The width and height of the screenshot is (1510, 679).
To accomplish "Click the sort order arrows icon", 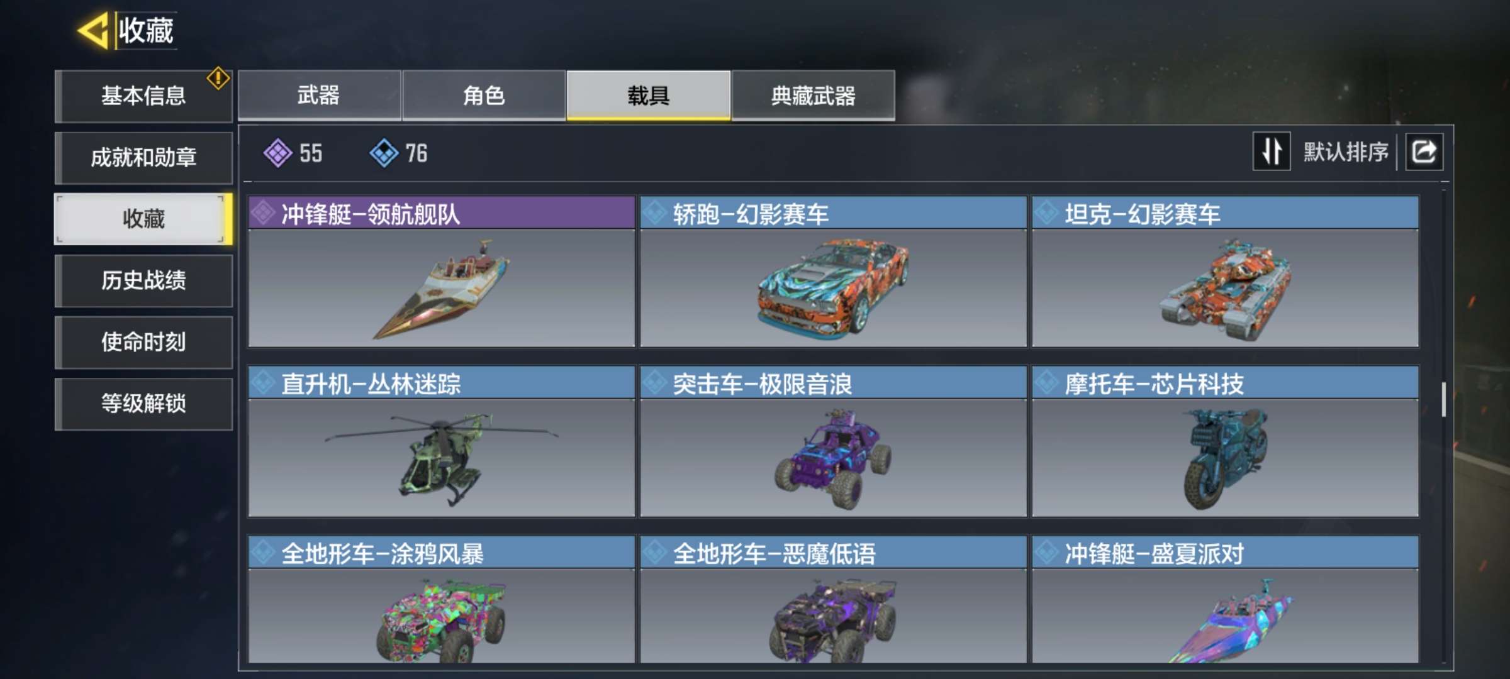I will [1272, 152].
